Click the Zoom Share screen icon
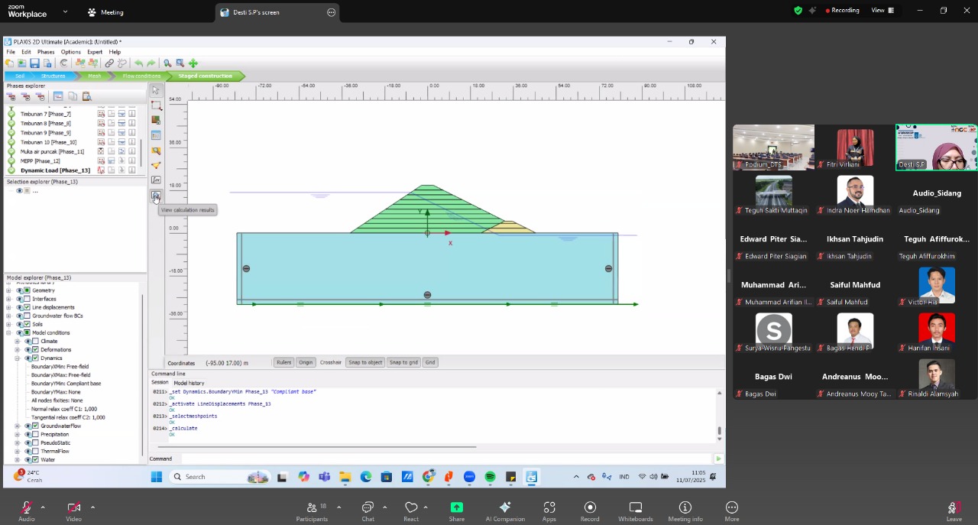The height and width of the screenshot is (525, 978). point(456,510)
